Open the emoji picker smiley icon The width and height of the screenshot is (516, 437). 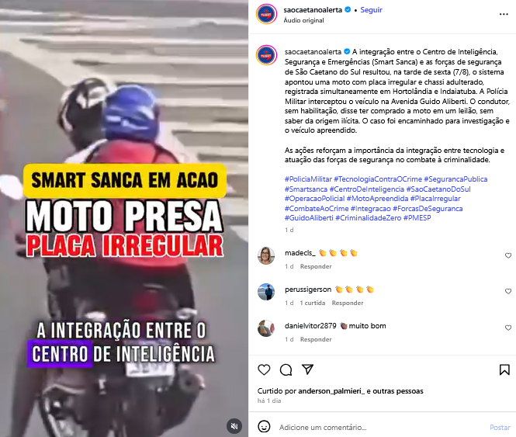coord(264,427)
